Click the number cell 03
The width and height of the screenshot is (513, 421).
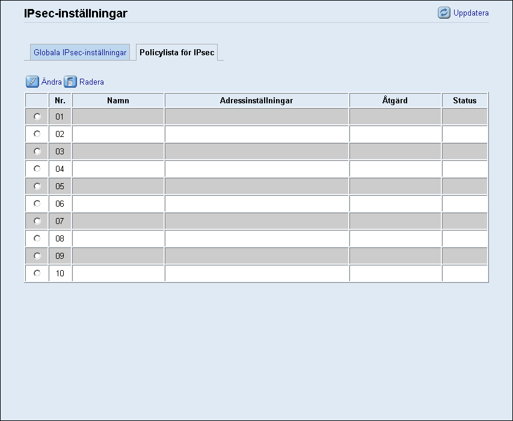click(60, 151)
